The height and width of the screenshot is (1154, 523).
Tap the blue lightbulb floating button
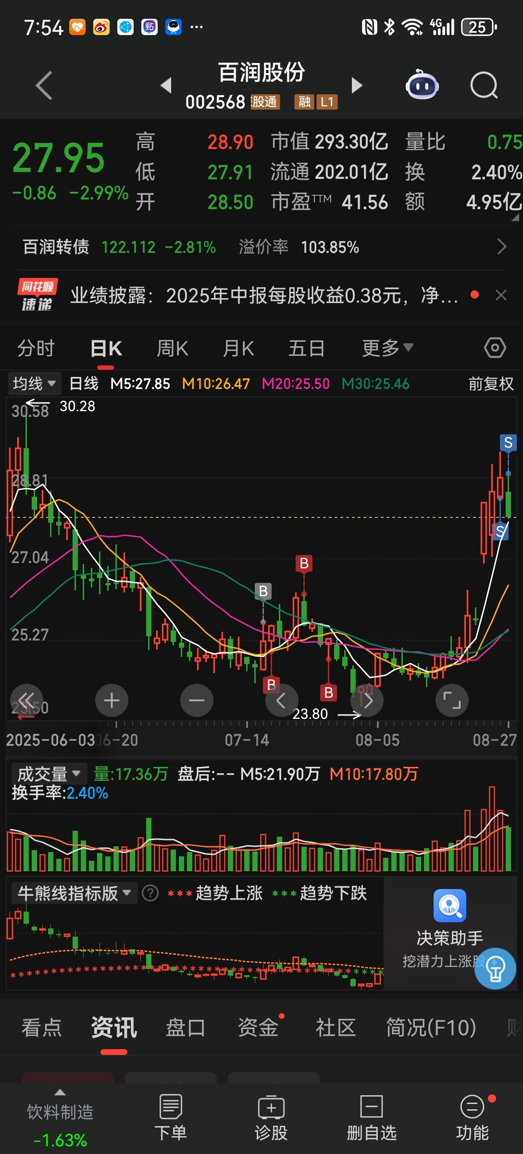pos(495,968)
